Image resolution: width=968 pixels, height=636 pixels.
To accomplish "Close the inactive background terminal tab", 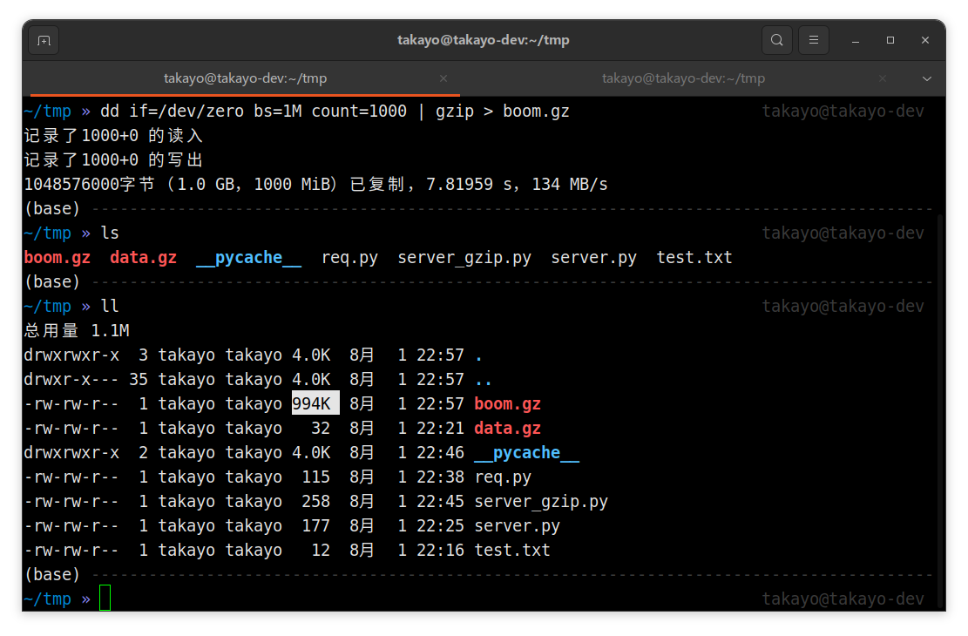I will point(883,78).
